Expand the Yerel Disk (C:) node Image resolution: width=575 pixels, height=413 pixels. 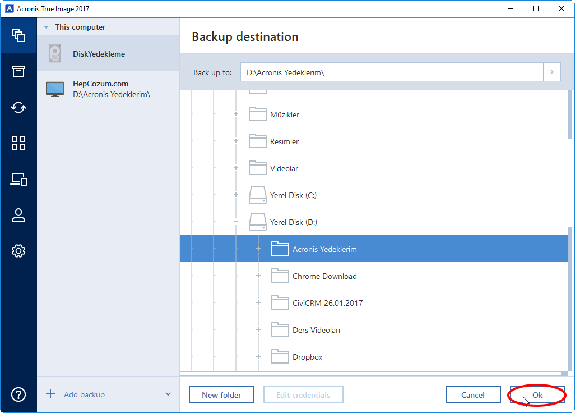(236, 195)
